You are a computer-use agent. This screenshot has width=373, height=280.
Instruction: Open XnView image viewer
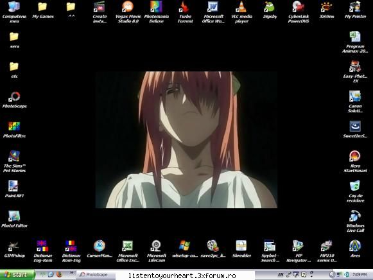point(327,10)
